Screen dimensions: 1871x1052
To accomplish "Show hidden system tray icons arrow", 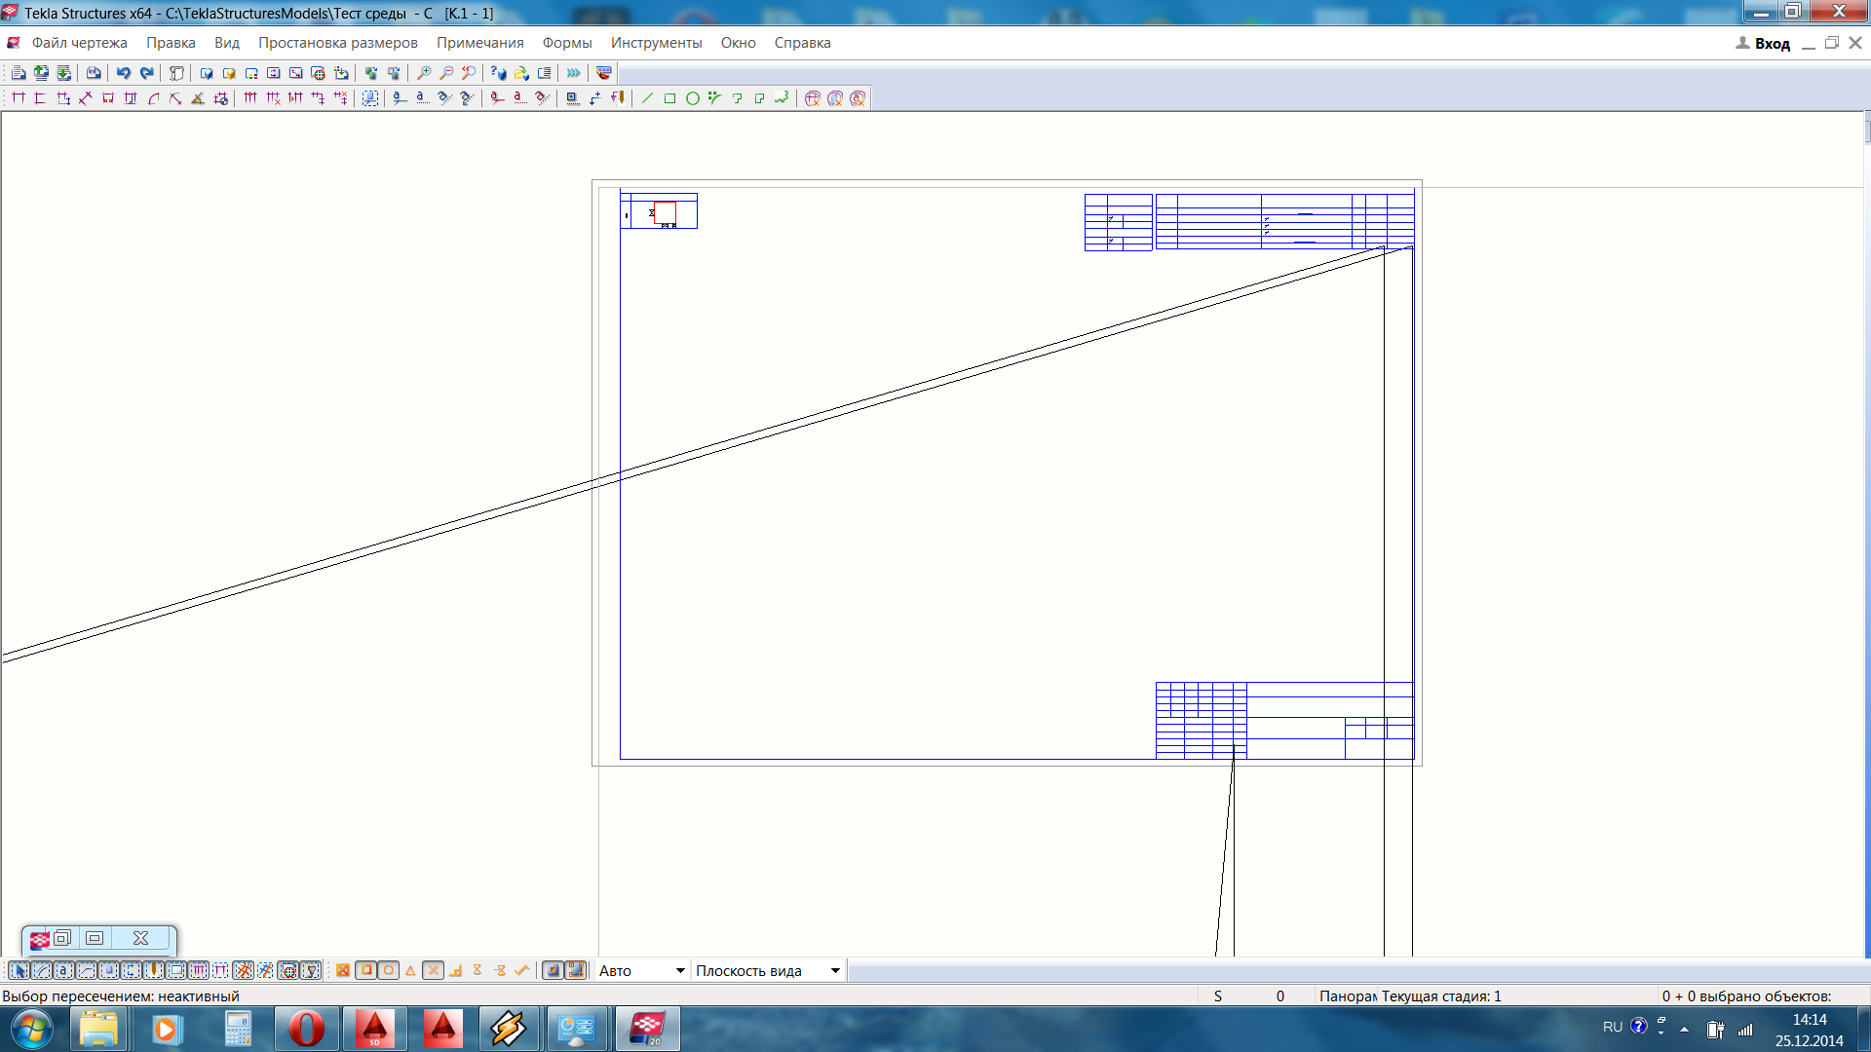I will [x=1684, y=1029].
